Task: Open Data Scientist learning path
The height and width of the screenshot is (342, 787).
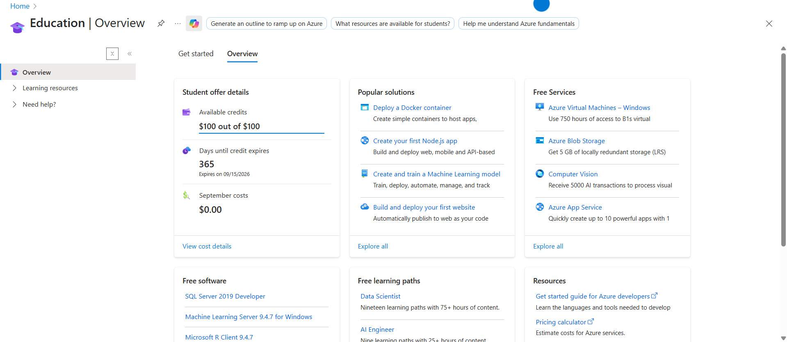Action: pos(380,296)
